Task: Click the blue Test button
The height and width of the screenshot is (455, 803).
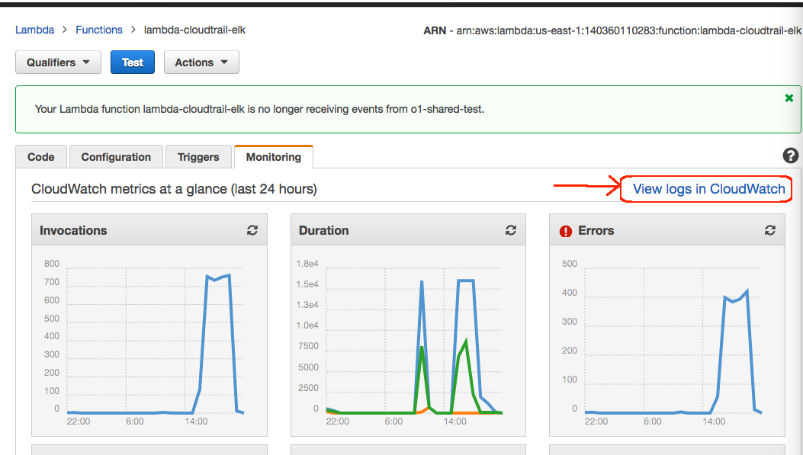Action: coord(132,62)
